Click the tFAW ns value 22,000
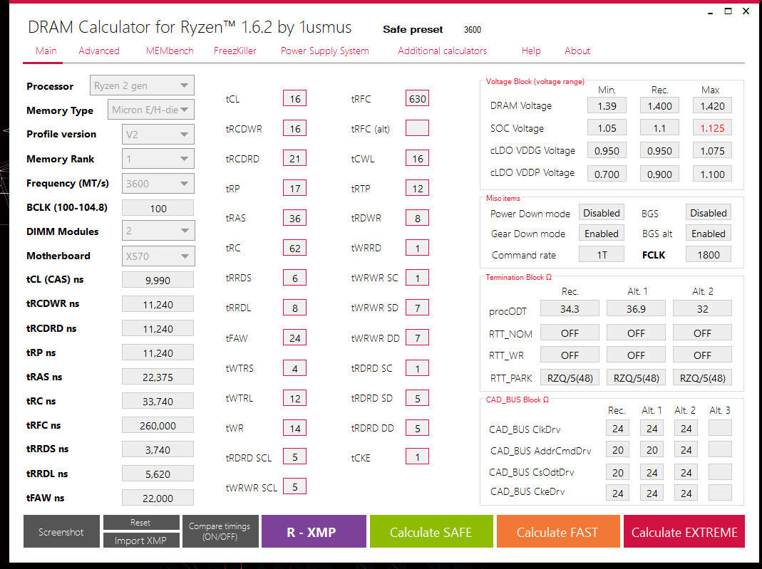The width and height of the screenshot is (762, 569). (x=158, y=498)
